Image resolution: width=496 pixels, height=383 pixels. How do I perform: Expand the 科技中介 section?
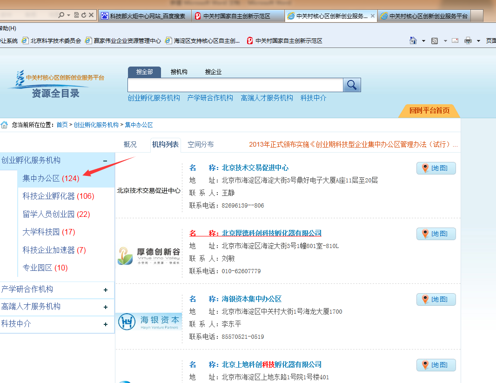point(105,324)
